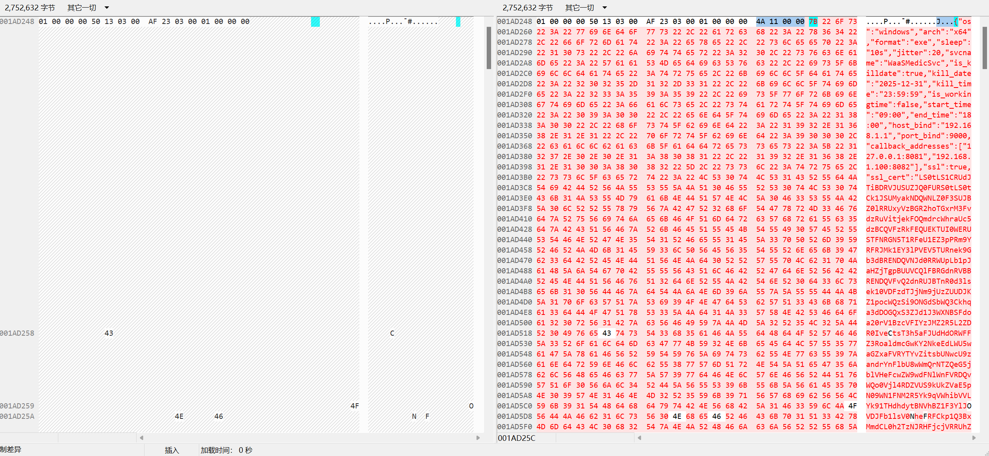
Task: Click the right pane vertical scrollbar thumb
Action: tap(984, 48)
